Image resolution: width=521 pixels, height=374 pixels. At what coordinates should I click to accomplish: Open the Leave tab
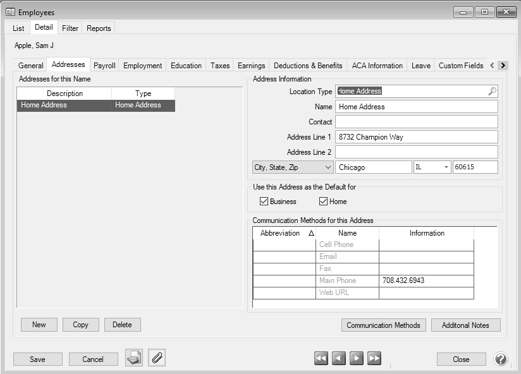[421, 65]
